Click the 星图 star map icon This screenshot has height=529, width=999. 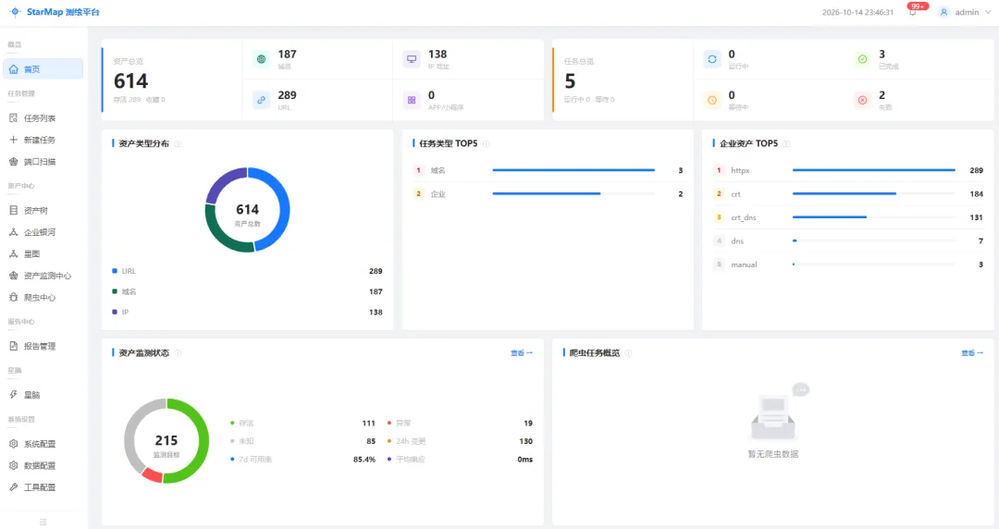point(13,253)
